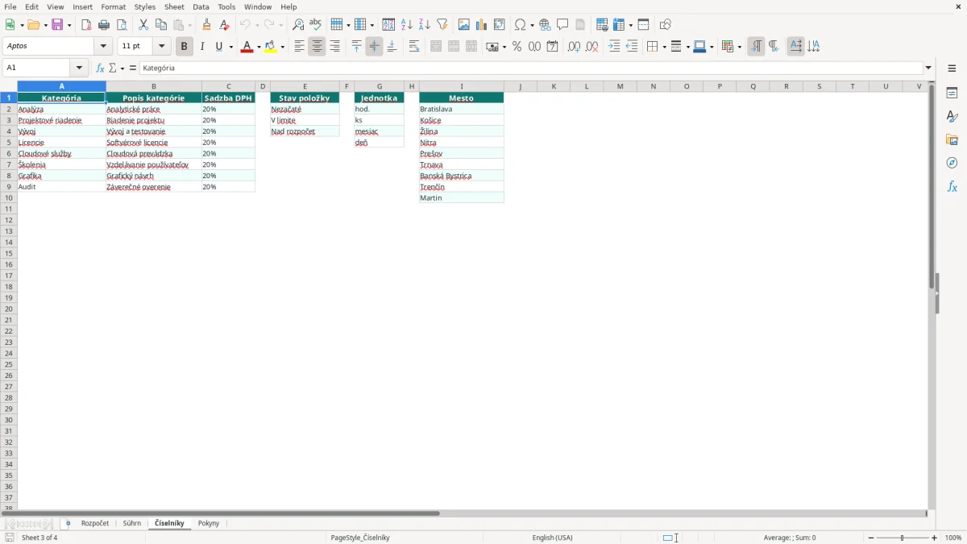Add a comment with the speech bubble icon

(x=562, y=25)
